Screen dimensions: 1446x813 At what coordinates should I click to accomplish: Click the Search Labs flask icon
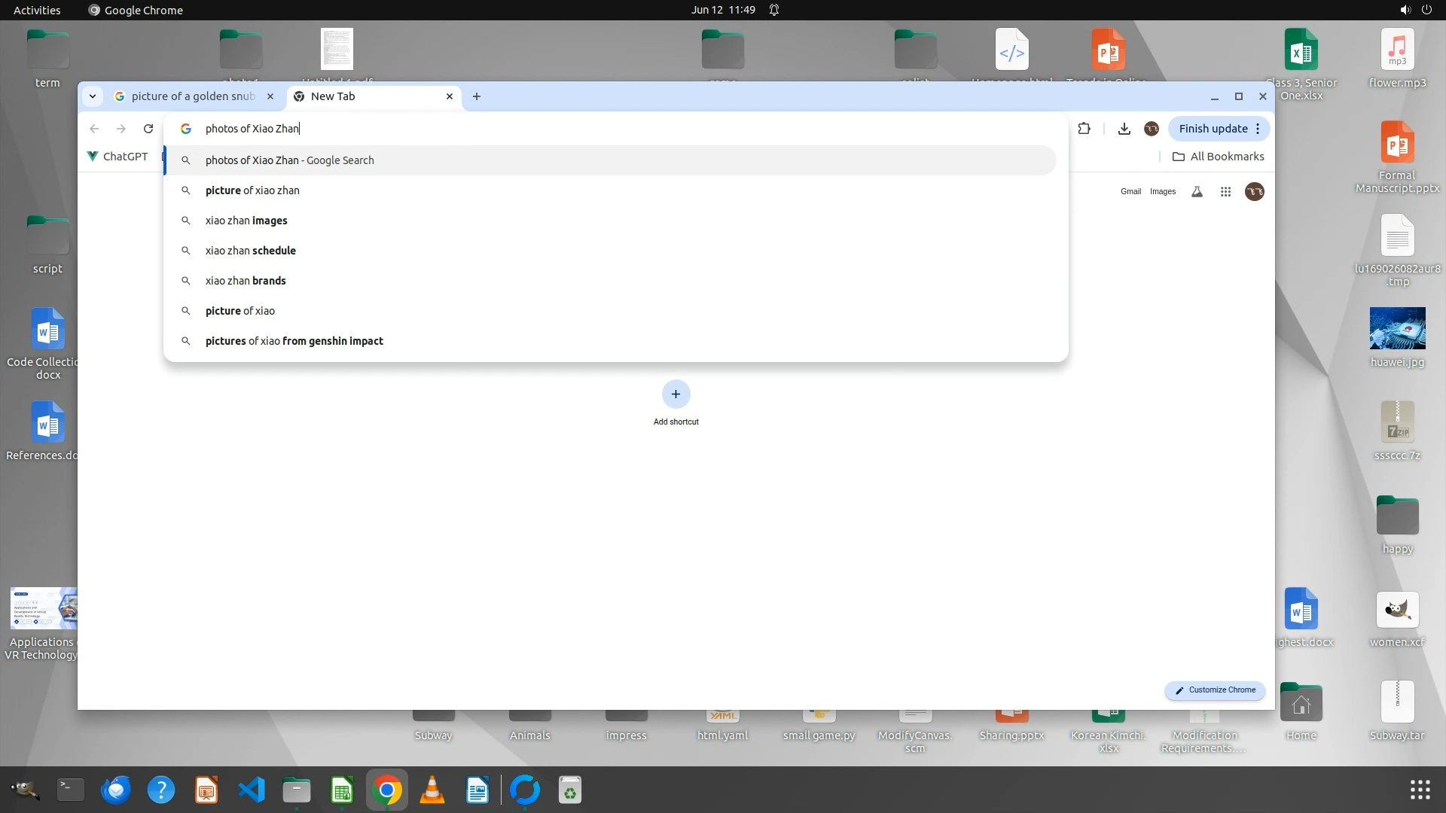pyautogui.click(x=1197, y=192)
